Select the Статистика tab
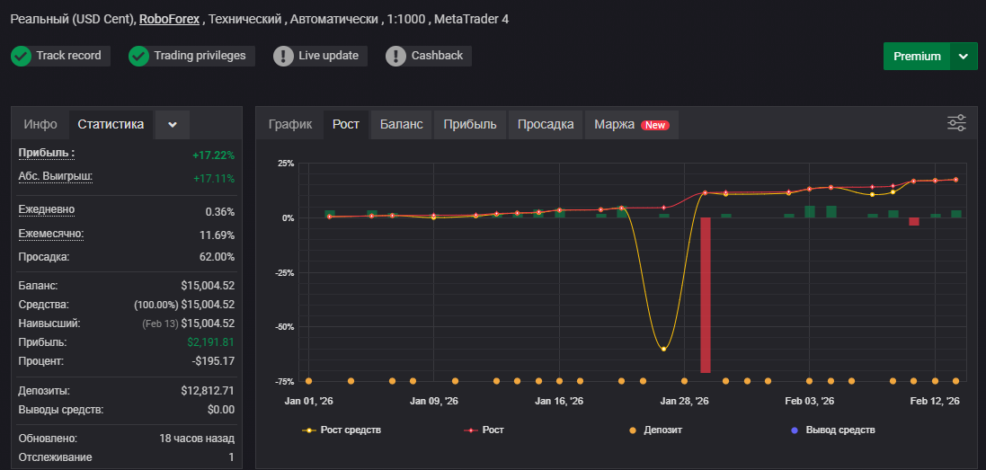The image size is (986, 470). click(111, 124)
